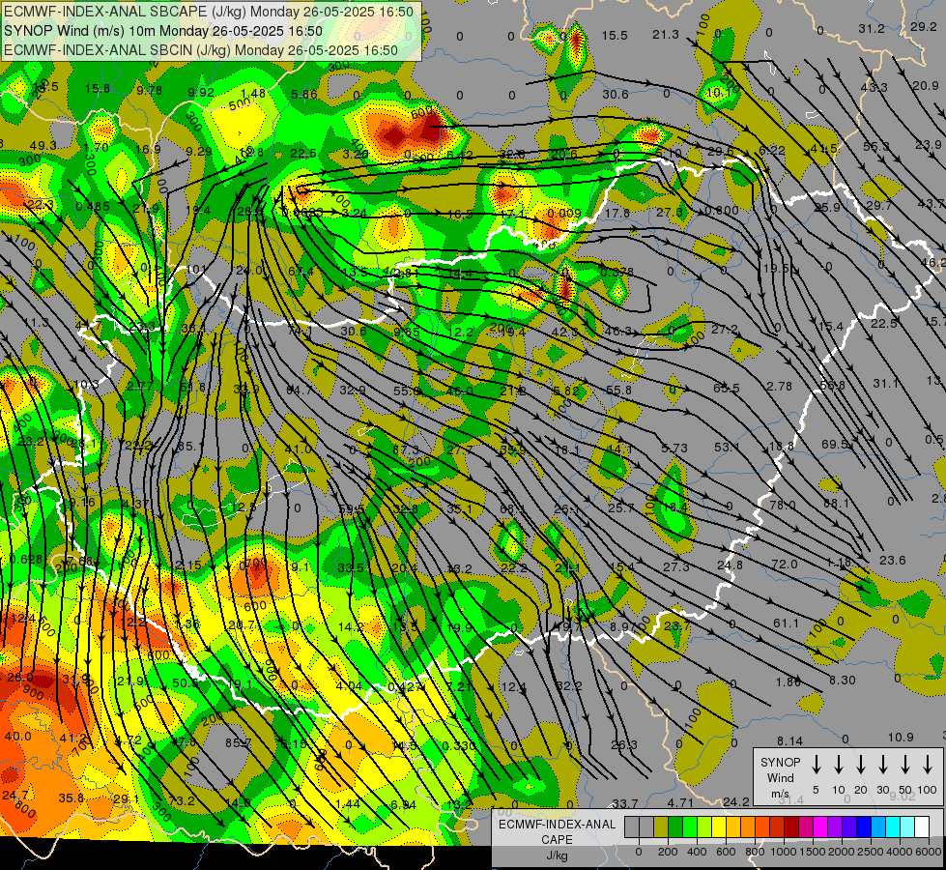Click the CAPE legend tick label 2500

pyautogui.click(x=871, y=852)
